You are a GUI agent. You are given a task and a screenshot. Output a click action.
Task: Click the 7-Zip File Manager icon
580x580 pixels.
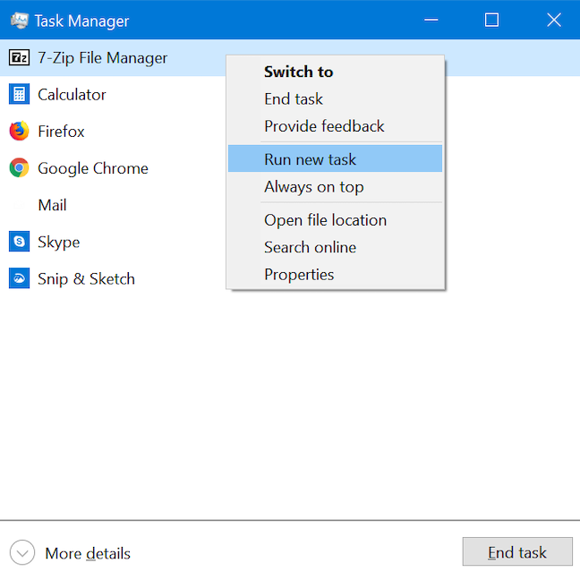tap(19, 57)
